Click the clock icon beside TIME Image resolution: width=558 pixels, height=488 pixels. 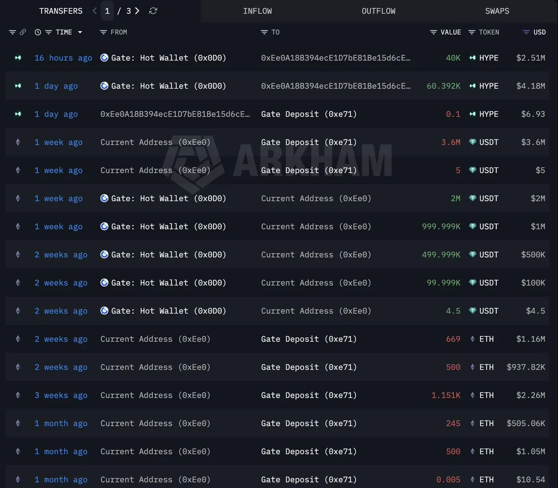[x=38, y=32]
